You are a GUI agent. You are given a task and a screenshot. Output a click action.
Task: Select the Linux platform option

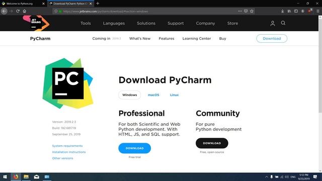click(x=175, y=95)
